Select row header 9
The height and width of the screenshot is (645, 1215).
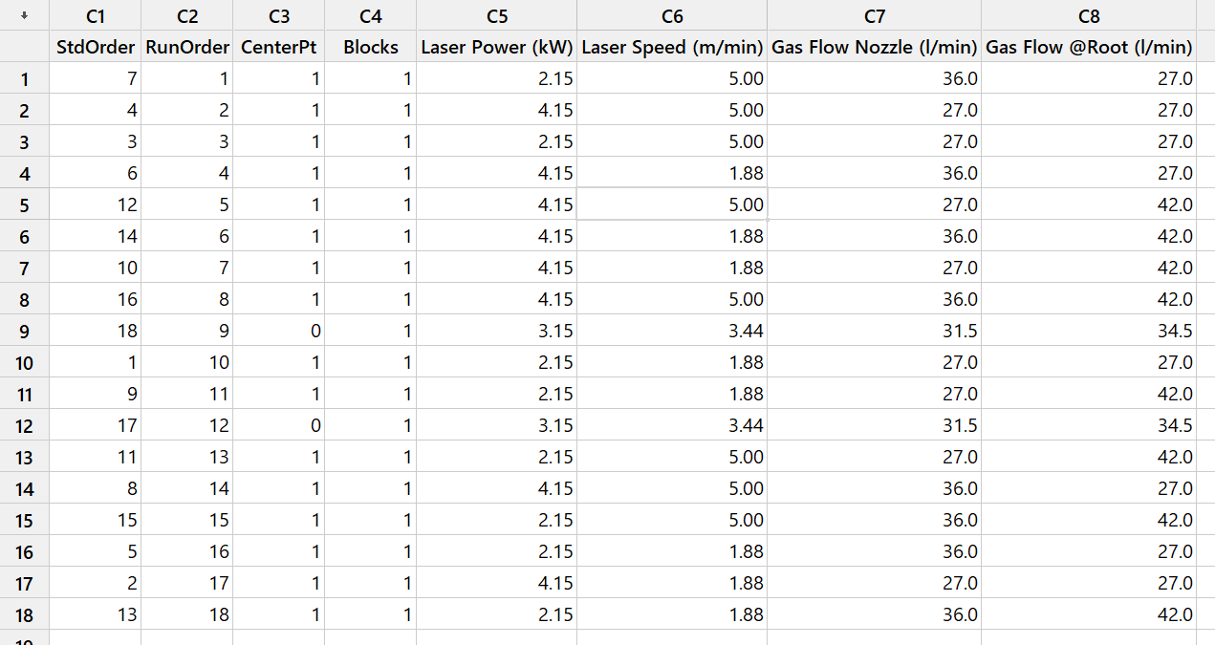[x=24, y=331]
